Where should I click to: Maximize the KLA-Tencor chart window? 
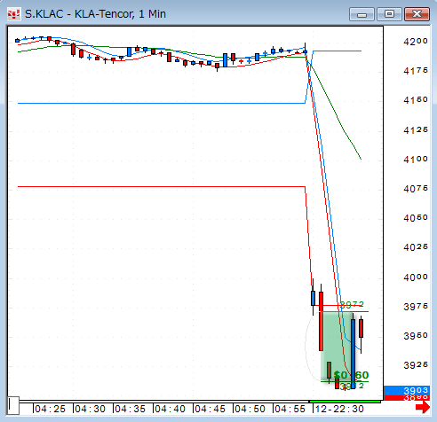389,14
